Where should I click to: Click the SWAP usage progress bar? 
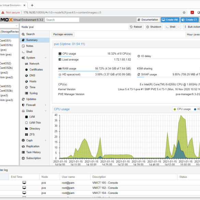(168, 77)
